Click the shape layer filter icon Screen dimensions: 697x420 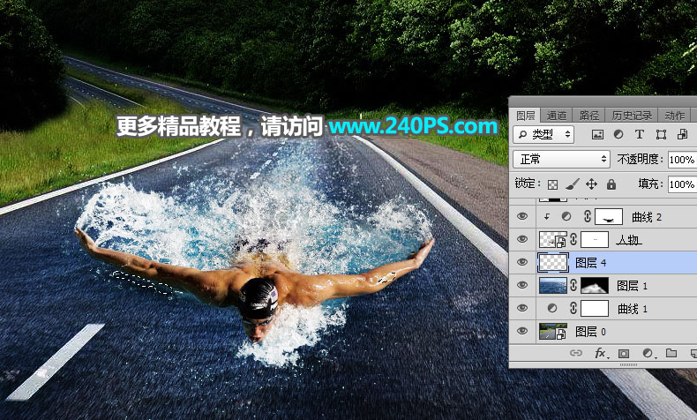661,135
